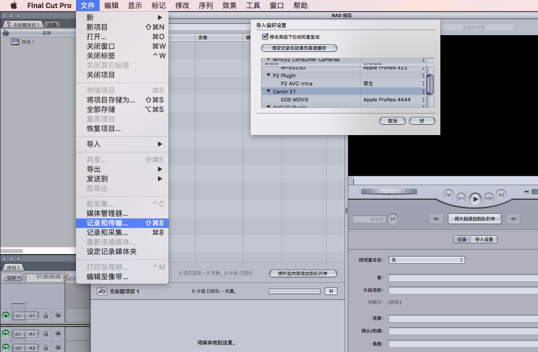This screenshot has height=352, width=538.
Task: Toggle 移去高级下拉帧和重复帧 checkbox
Action: coord(265,37)
